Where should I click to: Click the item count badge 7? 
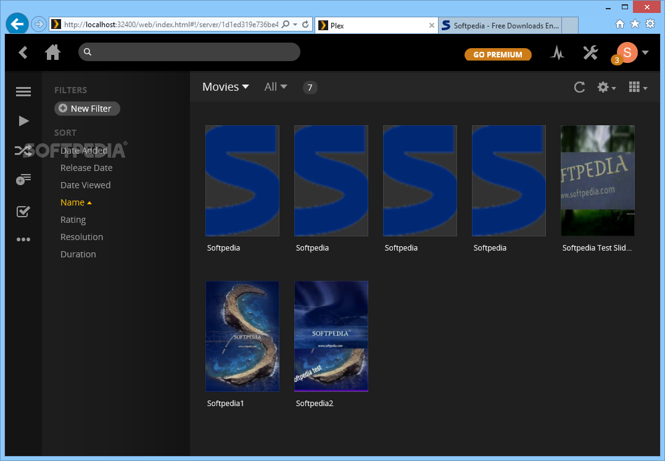pyautogui.click(x=310, y=88)
